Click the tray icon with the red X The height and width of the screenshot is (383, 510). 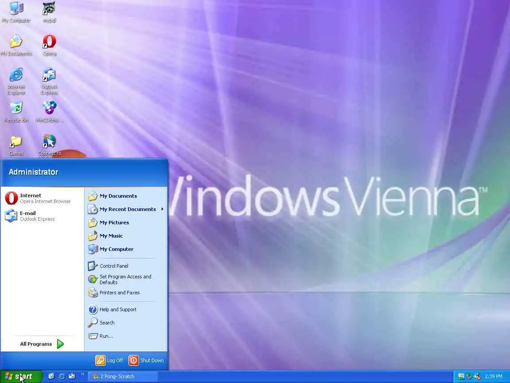[477, 376]
